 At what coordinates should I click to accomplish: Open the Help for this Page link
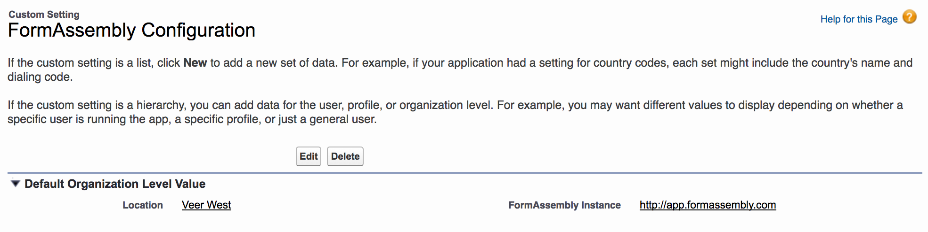point(859,19)
